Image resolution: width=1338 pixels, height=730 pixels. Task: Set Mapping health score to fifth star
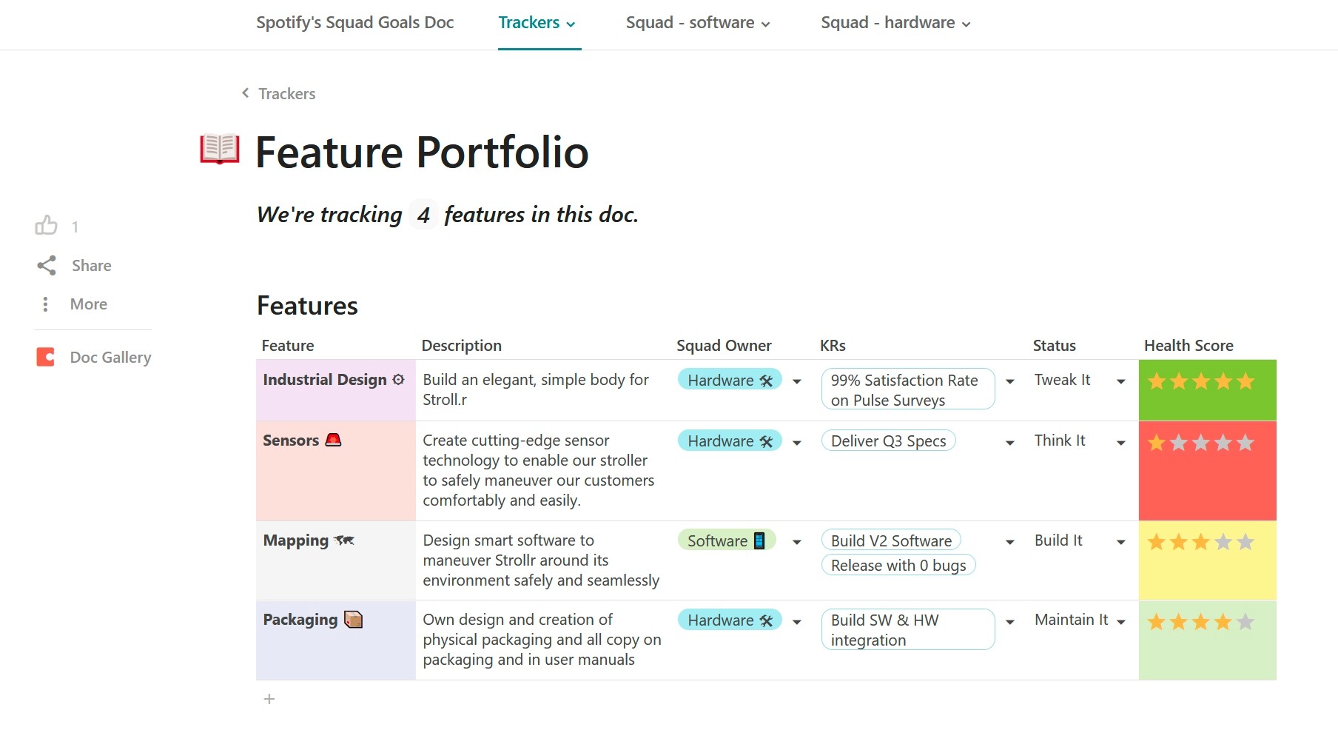click(x=1245, y=543)
